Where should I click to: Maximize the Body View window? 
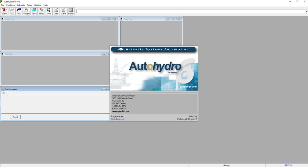coord(174,19)
